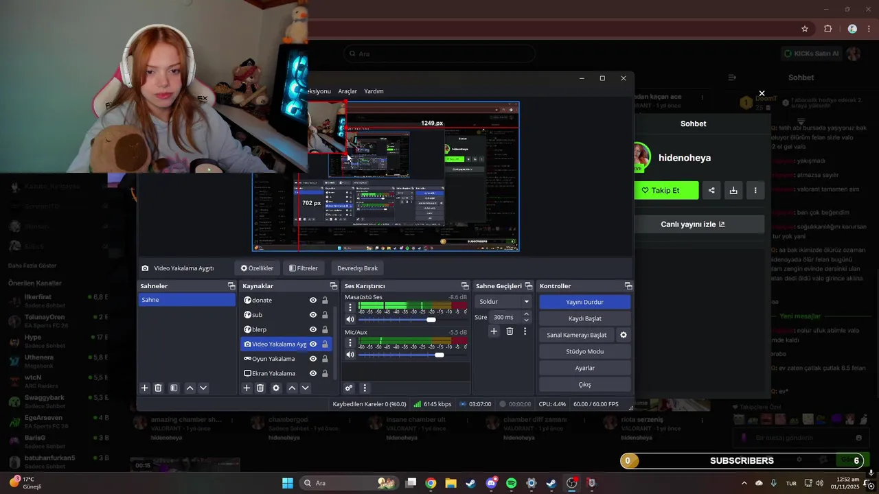Screen dimensions: 879x494
Task: Open Chrome from the taskbar
Action: point(431,483)
